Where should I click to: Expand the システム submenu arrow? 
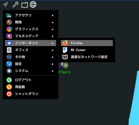click(53, 71)
